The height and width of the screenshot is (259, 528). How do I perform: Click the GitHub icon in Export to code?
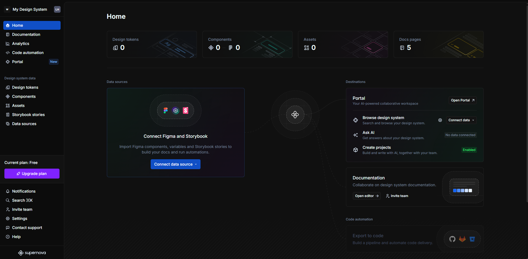pyautogui.click(x=452, y=239)
